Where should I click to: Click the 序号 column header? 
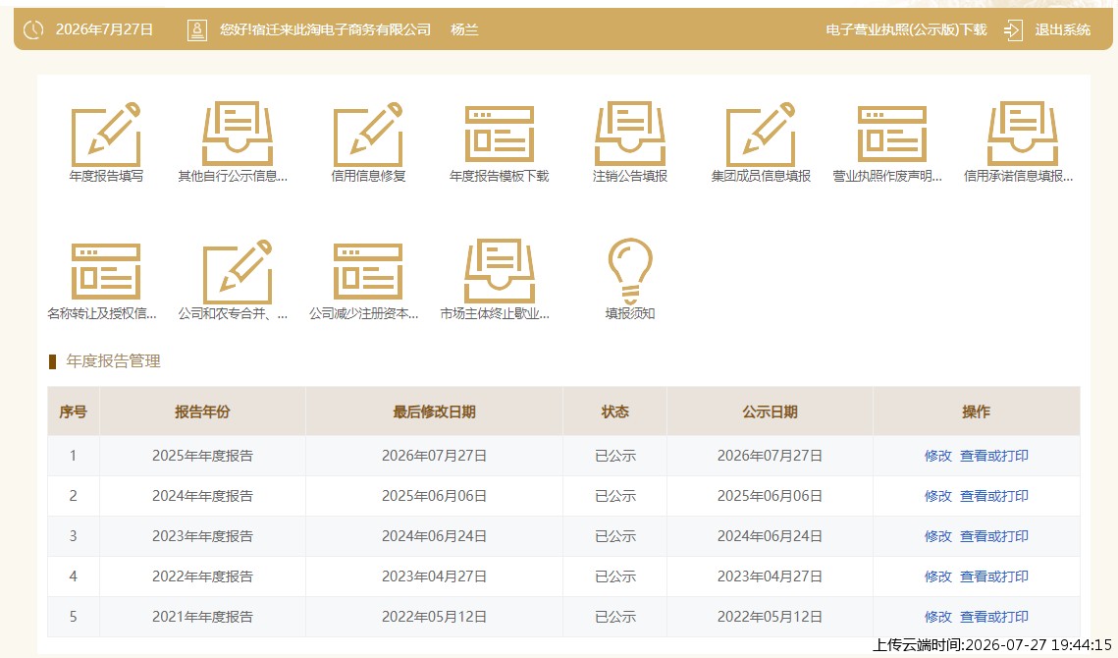point(74,411)
